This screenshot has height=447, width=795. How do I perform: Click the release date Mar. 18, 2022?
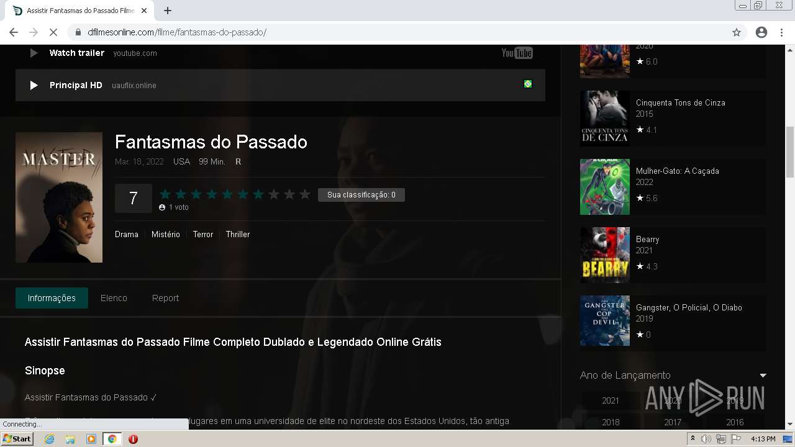139,161
